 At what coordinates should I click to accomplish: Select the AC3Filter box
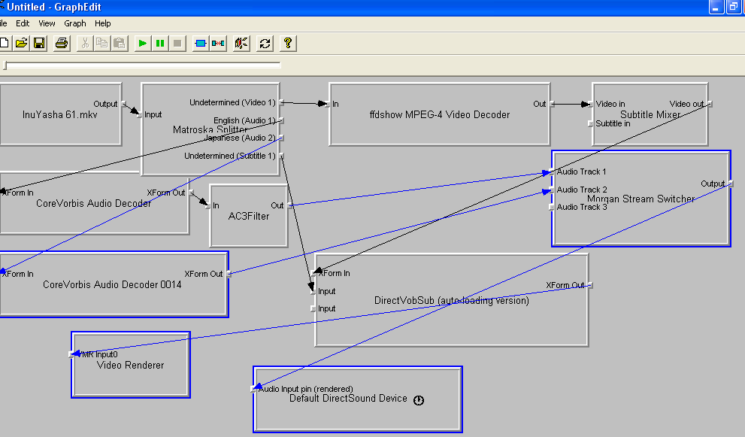click(249, 217)
